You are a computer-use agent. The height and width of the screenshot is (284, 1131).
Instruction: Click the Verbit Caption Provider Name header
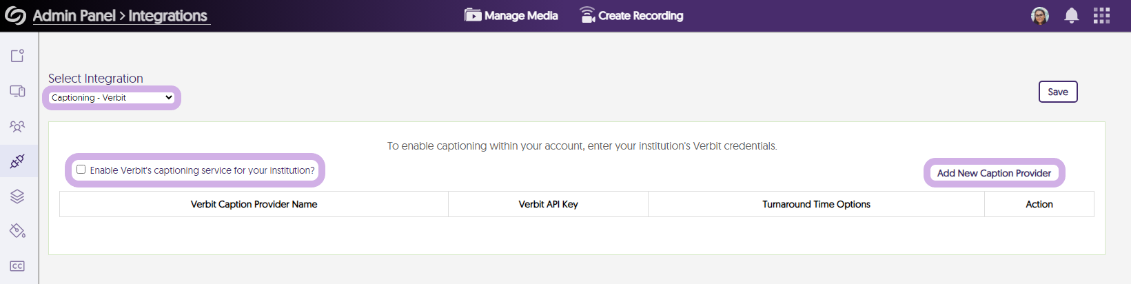coord(254,204)
